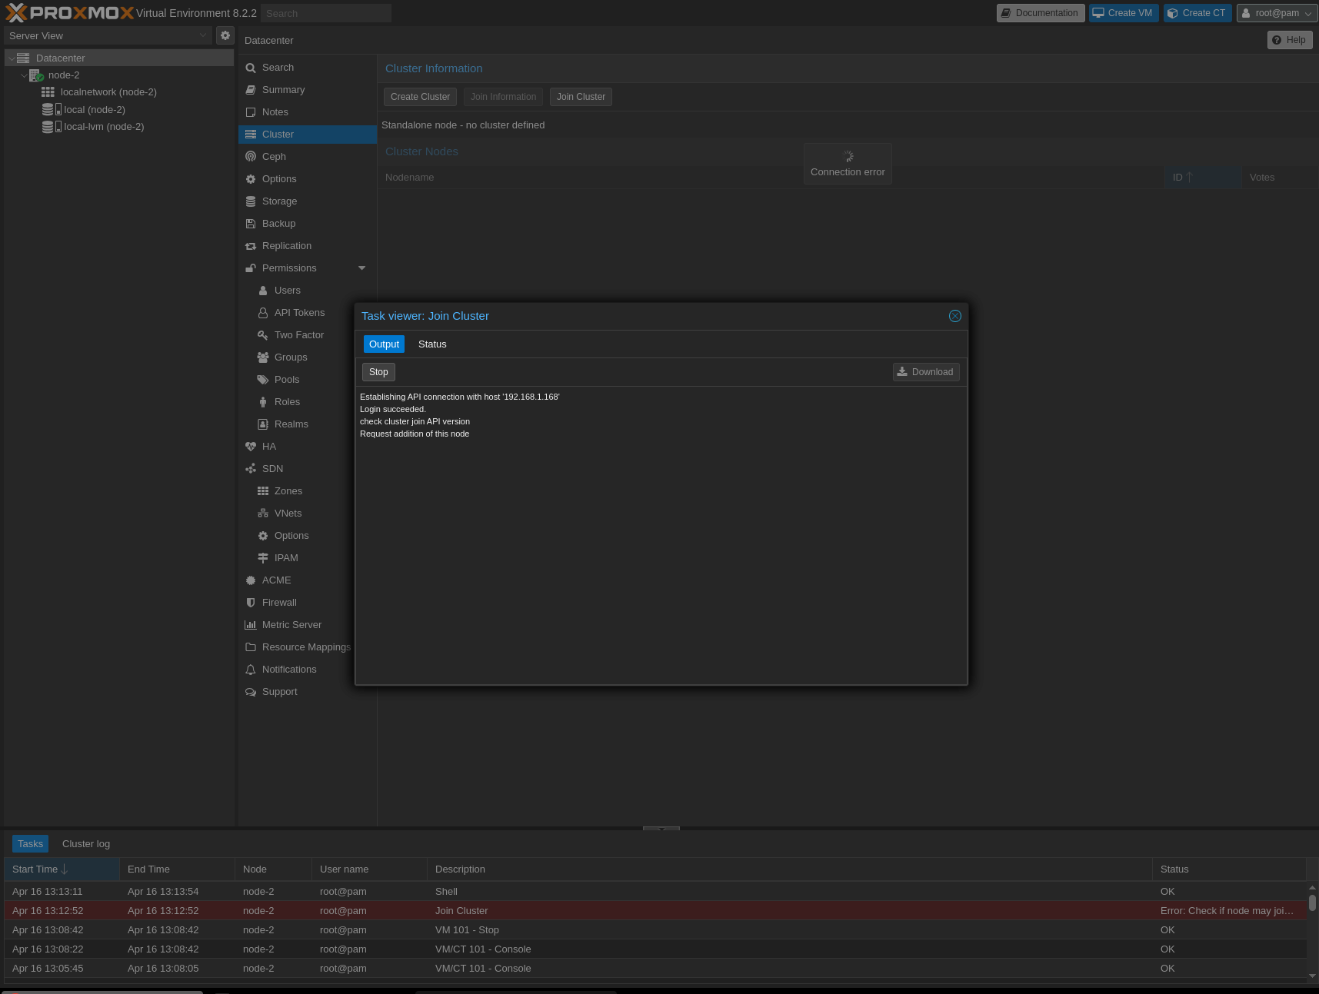Screen dimensions: 1319x994
Task: Open the root@pam user menu
Action: (1276, 13)
